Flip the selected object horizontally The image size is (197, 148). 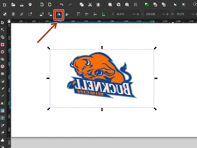[59, 14]
